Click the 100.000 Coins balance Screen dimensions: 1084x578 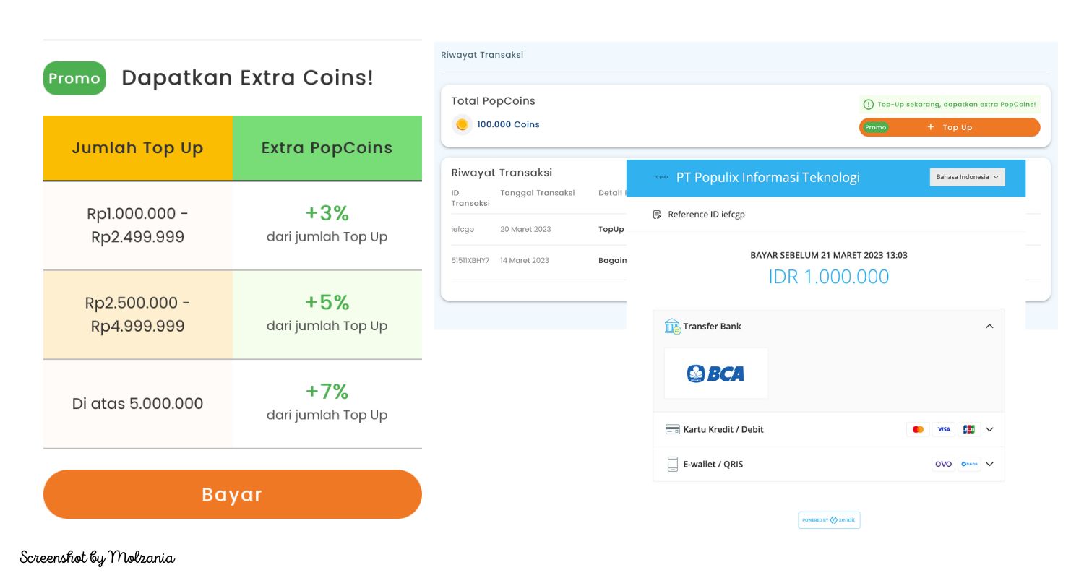point(508,124)
